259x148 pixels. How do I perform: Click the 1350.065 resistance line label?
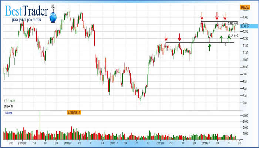coord(232,23)
